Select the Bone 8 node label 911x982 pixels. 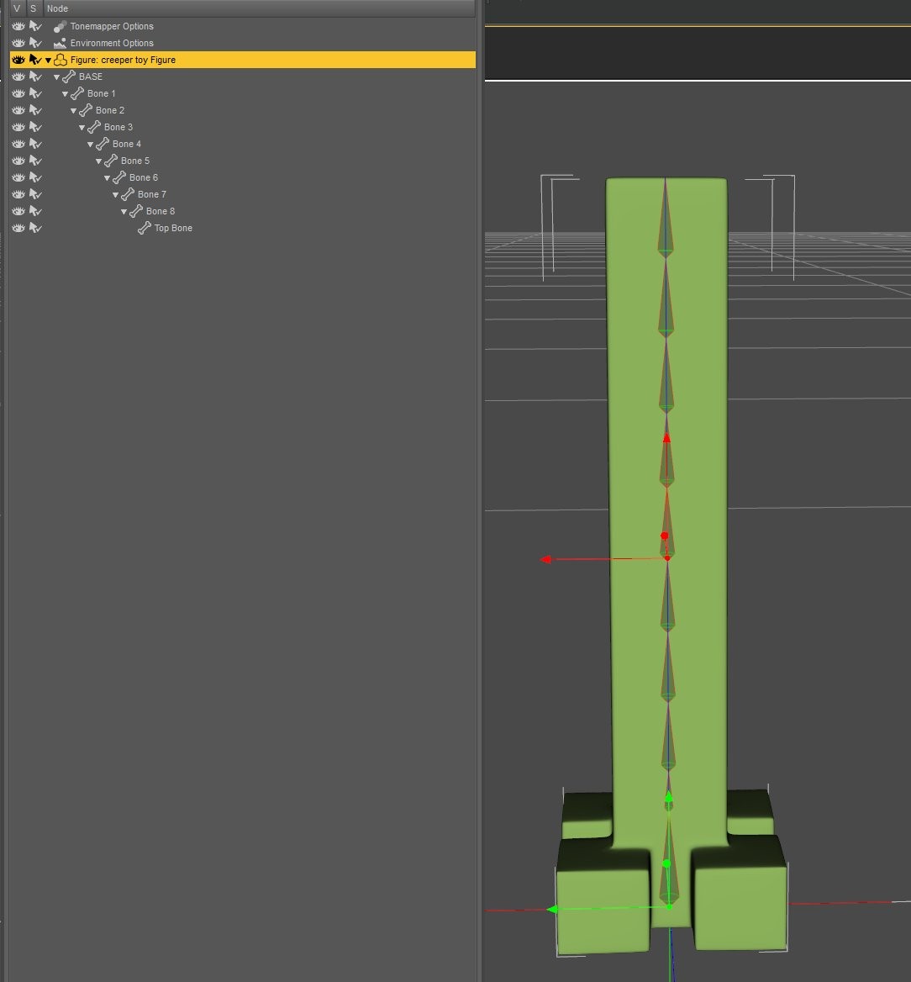point(160,211)
